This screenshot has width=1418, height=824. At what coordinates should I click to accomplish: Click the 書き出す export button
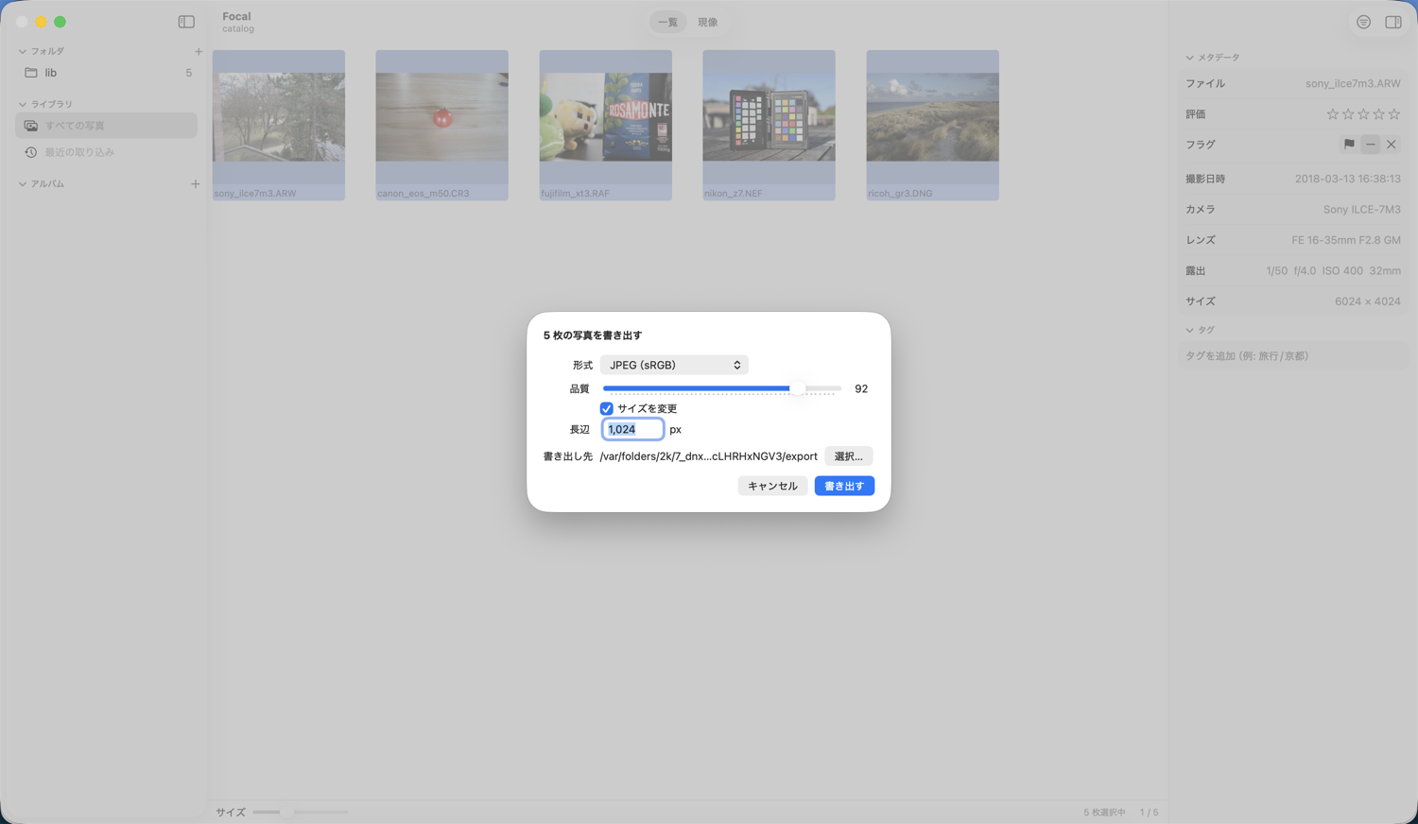pyautogui.click(x=844, y=486)
